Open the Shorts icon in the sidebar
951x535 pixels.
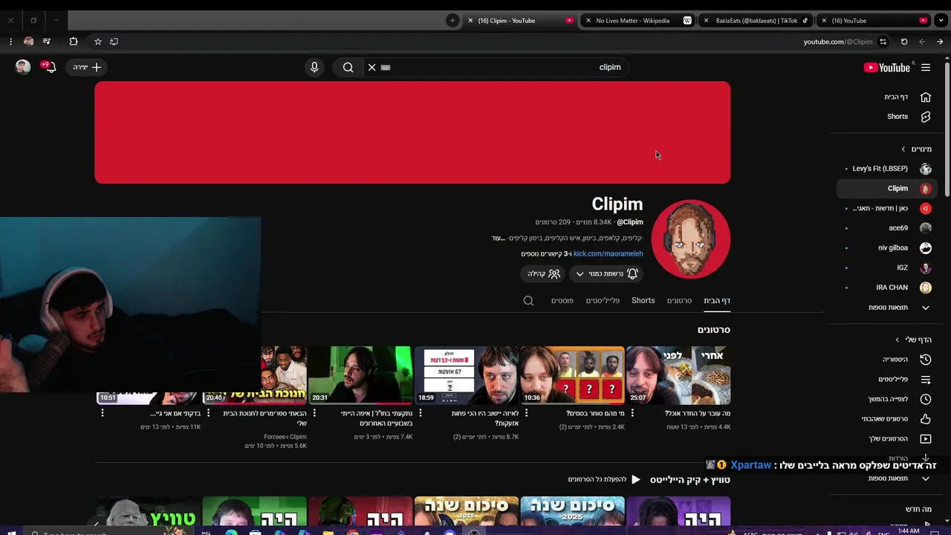[x=926, y=117]
